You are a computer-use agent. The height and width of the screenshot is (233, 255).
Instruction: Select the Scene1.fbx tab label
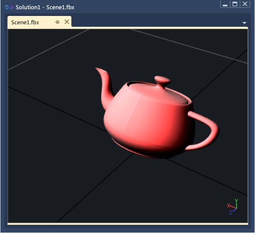pos(25,22)
